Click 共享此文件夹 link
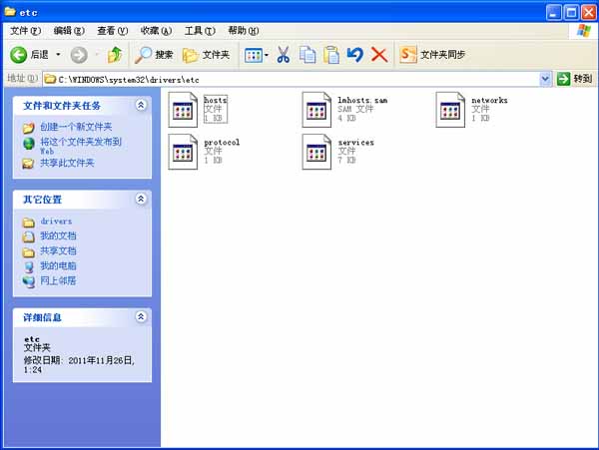Screen dimensions: 599x450 (x=67, y=163)
